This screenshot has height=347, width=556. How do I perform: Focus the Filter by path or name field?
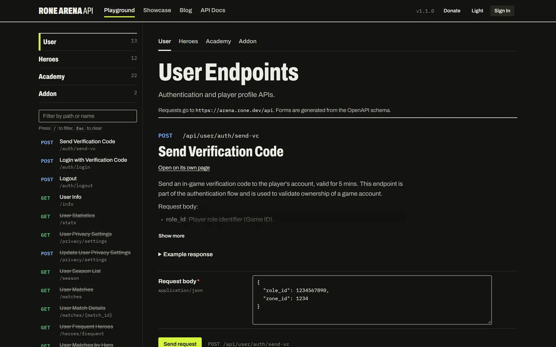88,116
